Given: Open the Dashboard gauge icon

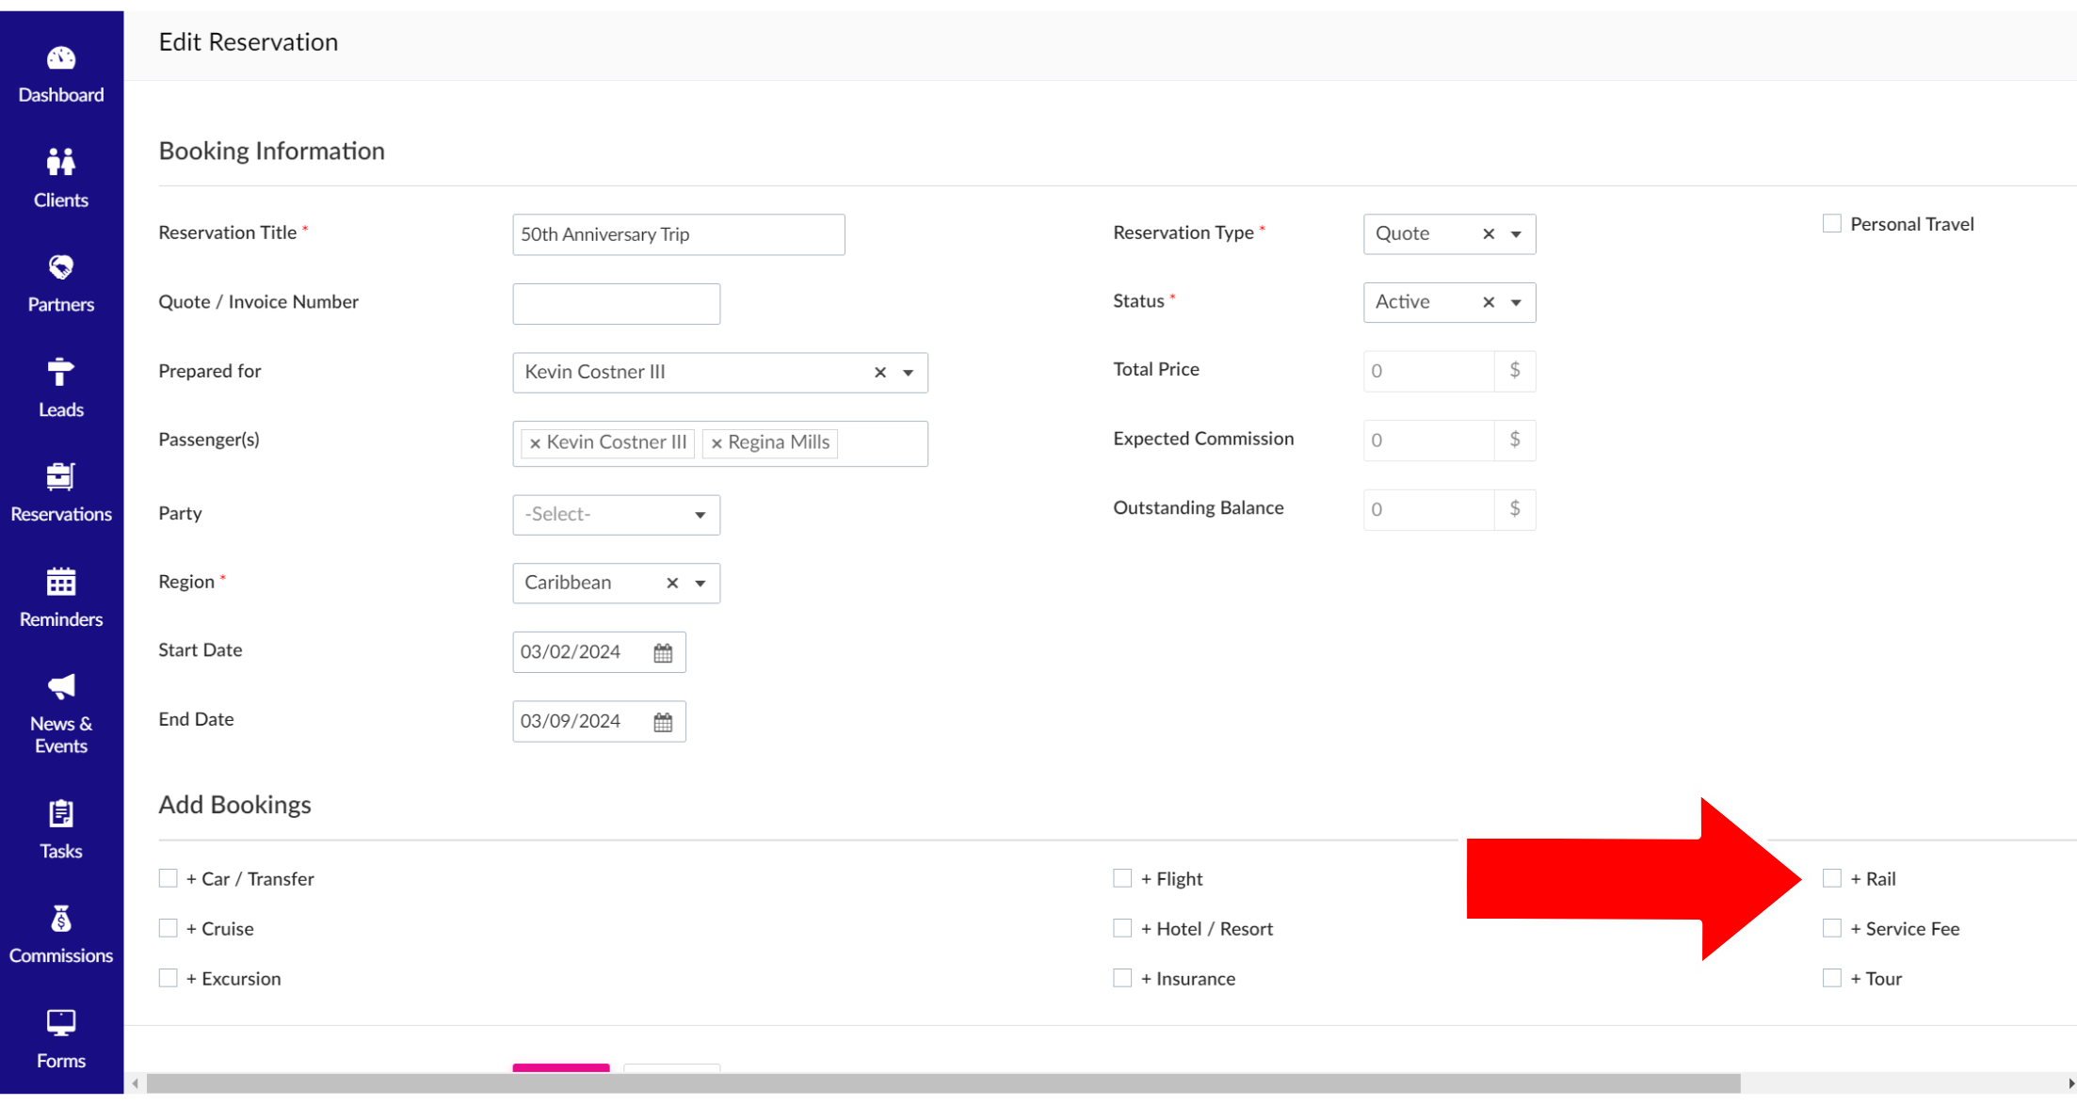Looking at the screenshot, I should click(61, 59).
